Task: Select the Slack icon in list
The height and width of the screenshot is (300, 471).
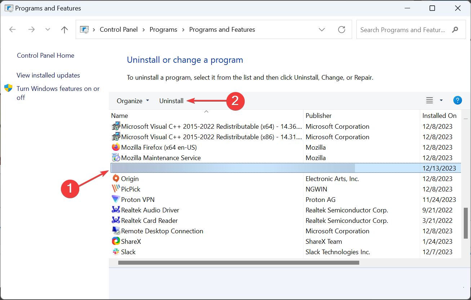Action: (116, 252)
